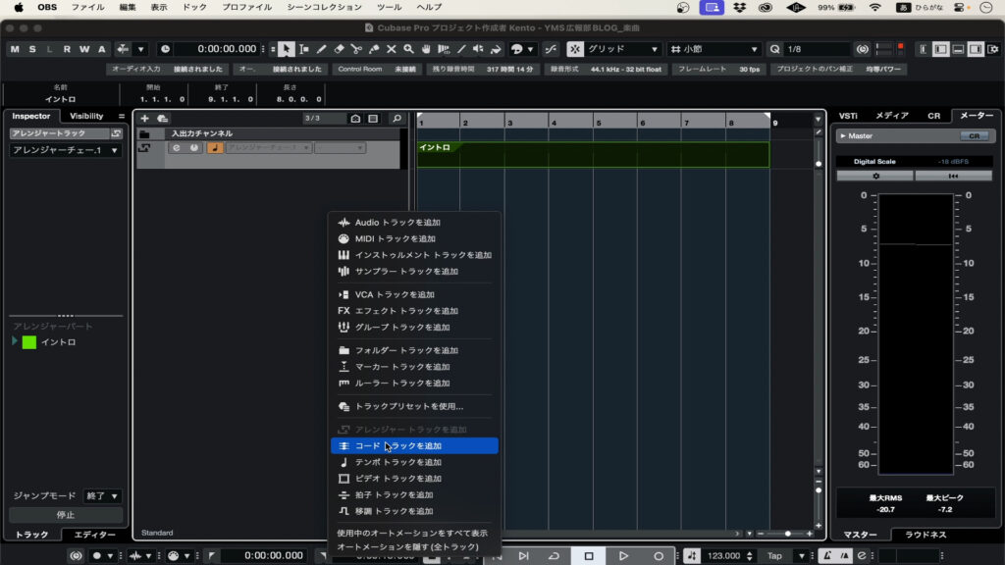
Task: Select the Mute X tool
Action: 391,49
